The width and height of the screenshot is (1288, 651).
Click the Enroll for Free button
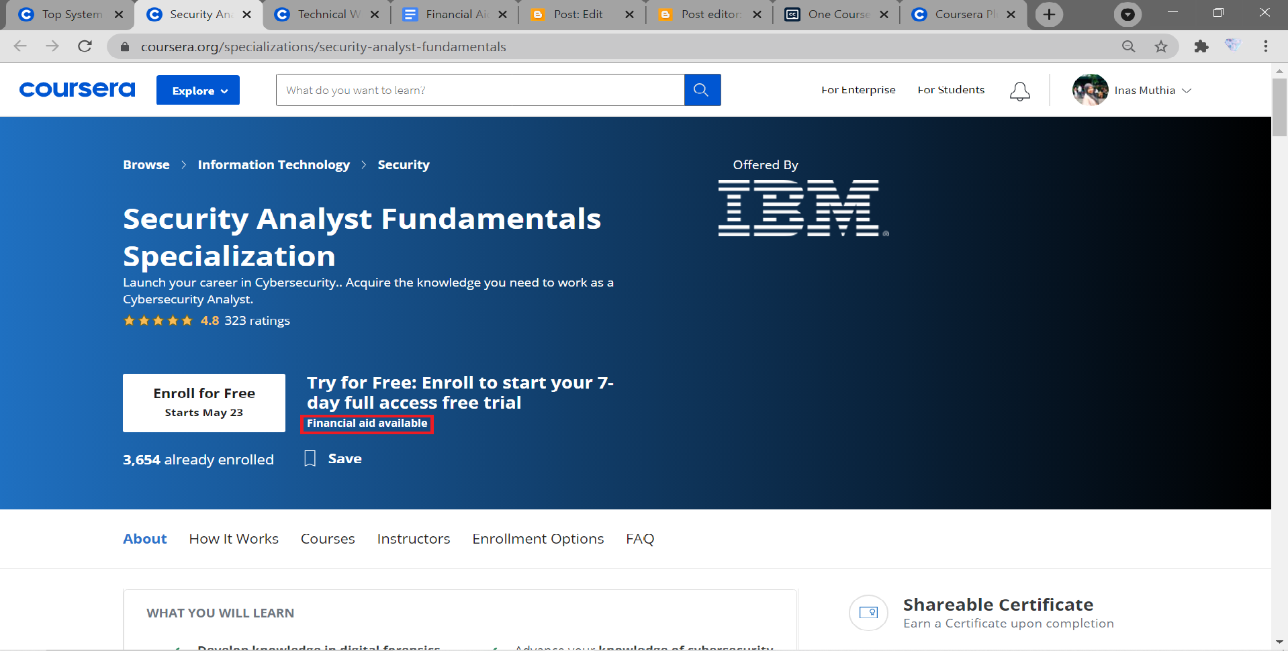(x=204, y=403)
